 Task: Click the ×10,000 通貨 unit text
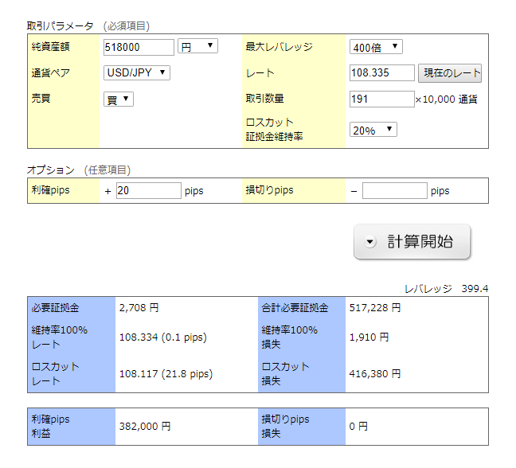[x=446, y=99]
